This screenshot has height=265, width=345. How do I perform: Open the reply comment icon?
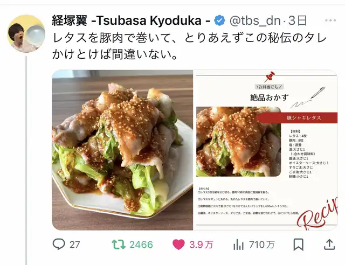pos(59,245)
